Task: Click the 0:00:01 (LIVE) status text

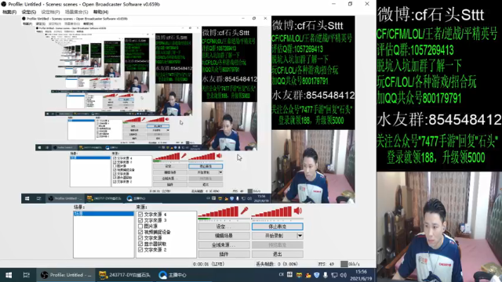Action: tap(209, 264)
